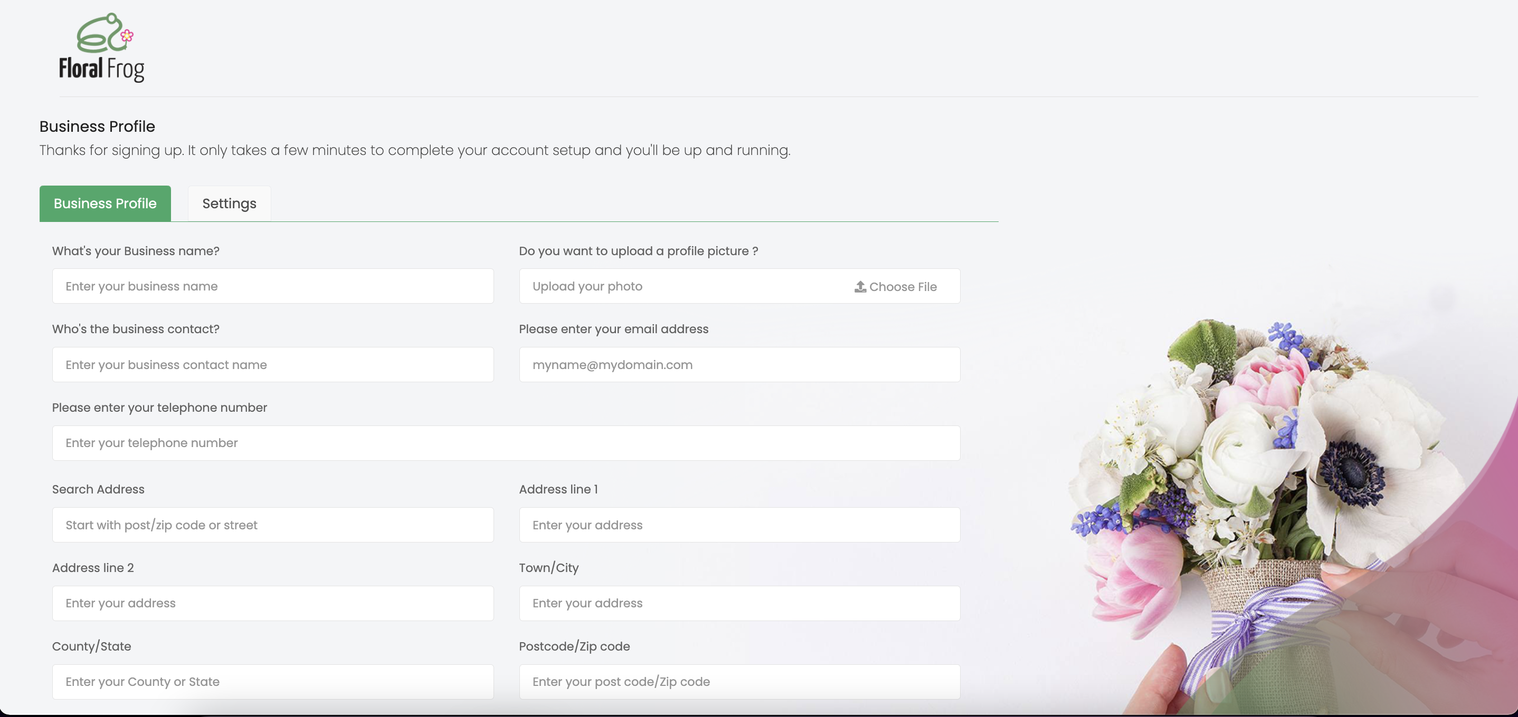1518x717 pixels.
Task: Select the email address input
Action: click(739, 364)
